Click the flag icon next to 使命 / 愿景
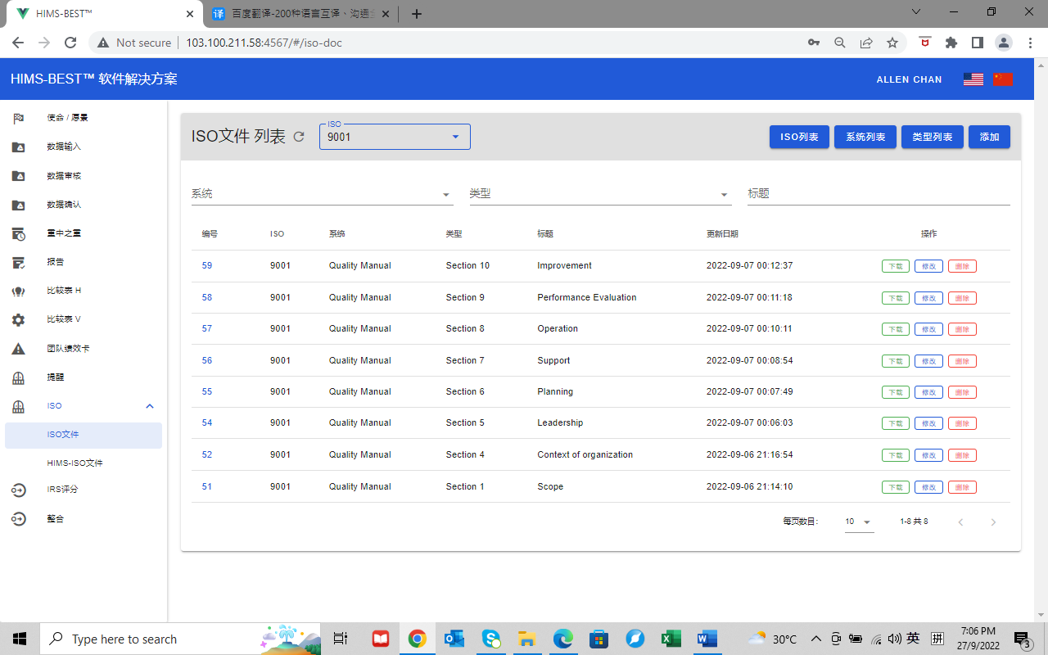Screen dimensions: 1048x655 pyautogui.click(x=18, y=118)
